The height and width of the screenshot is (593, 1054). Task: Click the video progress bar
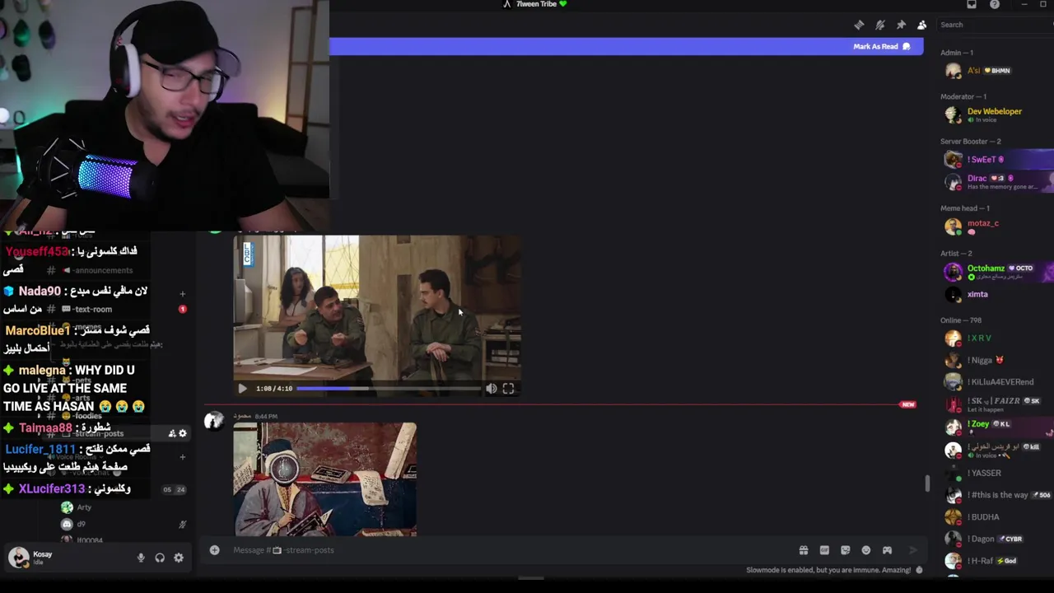pyautogui.click(x=389, y=389)
